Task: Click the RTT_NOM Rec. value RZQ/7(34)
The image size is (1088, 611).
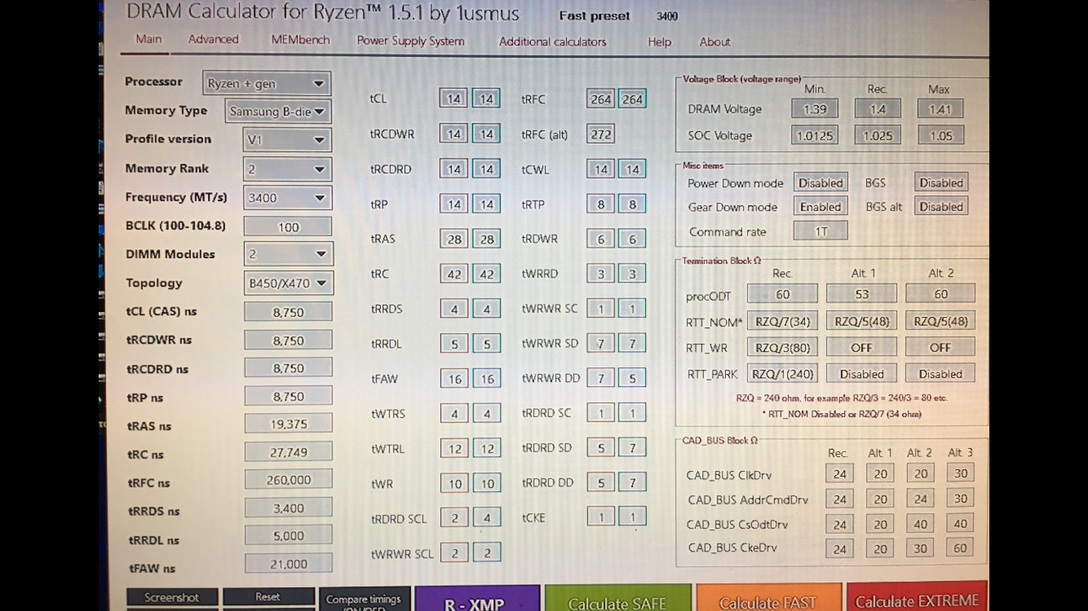Action: (783, 321)
